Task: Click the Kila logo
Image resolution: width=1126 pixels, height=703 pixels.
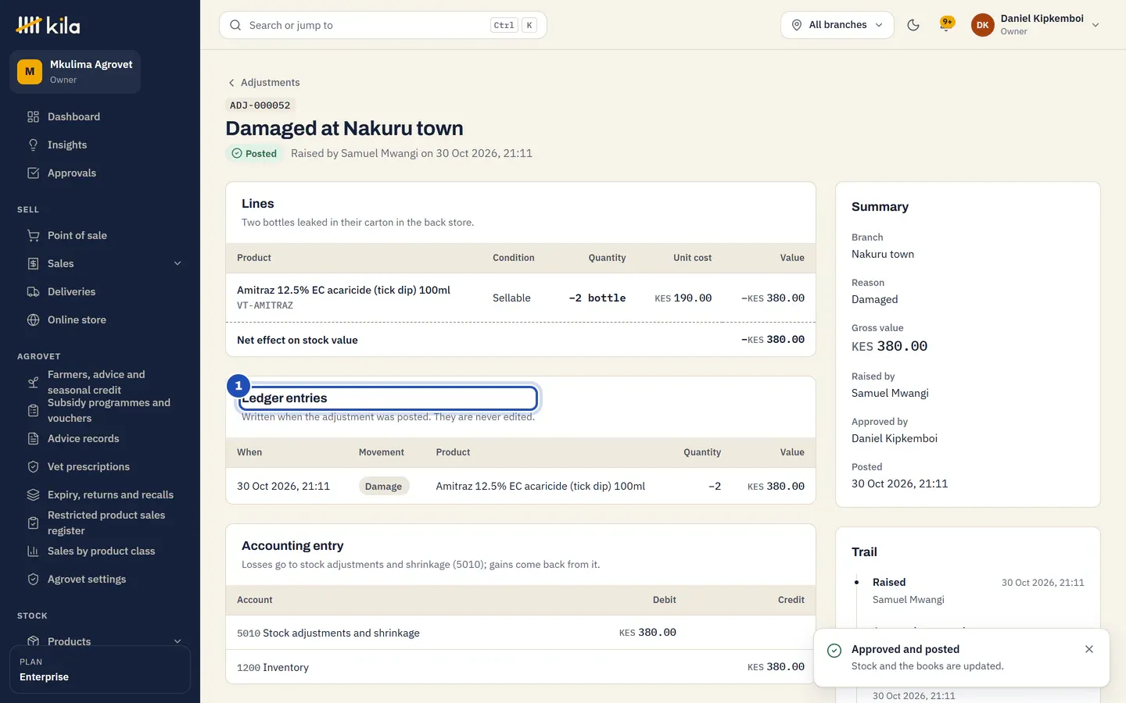Action: pos(48,25)
